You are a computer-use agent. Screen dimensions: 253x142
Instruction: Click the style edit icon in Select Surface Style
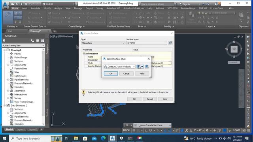(x=139, y=67)
